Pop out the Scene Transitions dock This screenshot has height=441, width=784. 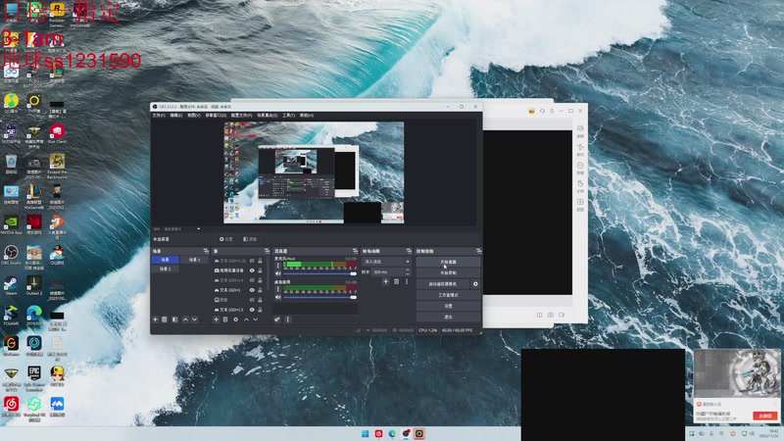pyautogui.click(x=409, y=251)
